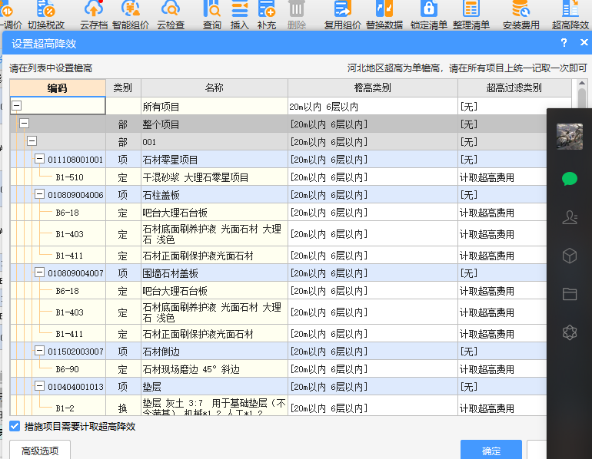Open WeChat chats green bubble icon

[x=570, y=179]
